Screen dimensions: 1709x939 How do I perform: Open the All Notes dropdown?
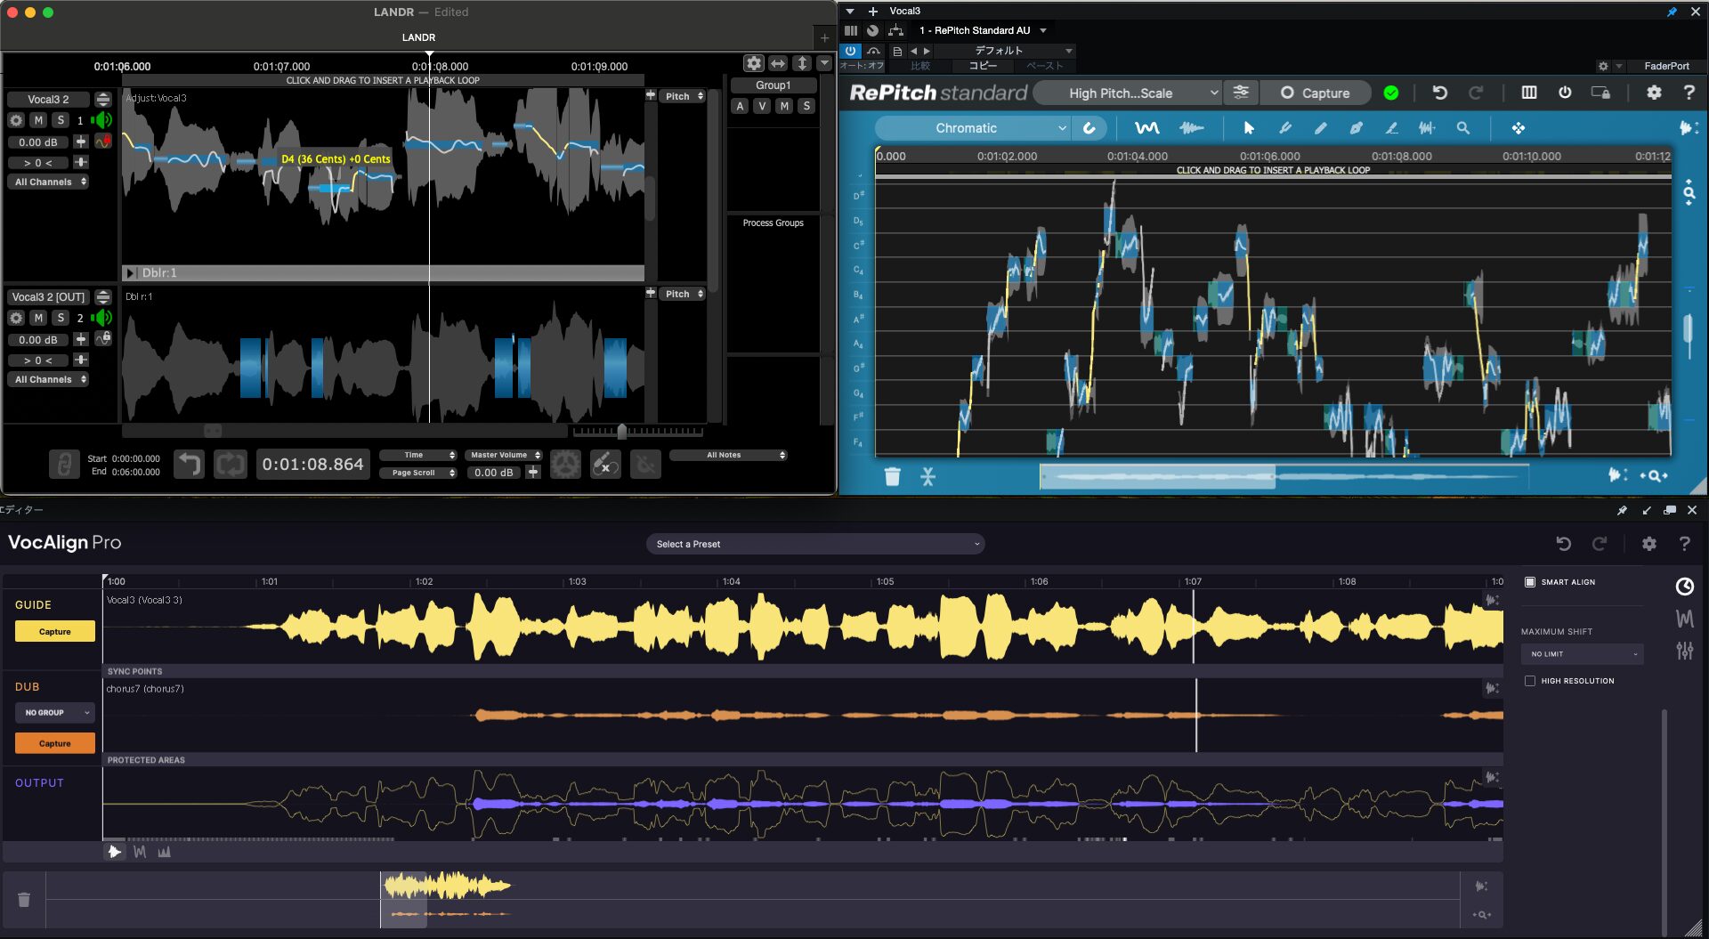pos(728,455)
